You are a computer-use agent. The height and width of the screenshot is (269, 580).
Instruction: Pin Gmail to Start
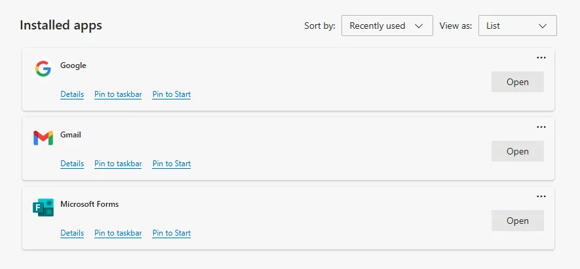pyautogui.click(x=172, y=164)
